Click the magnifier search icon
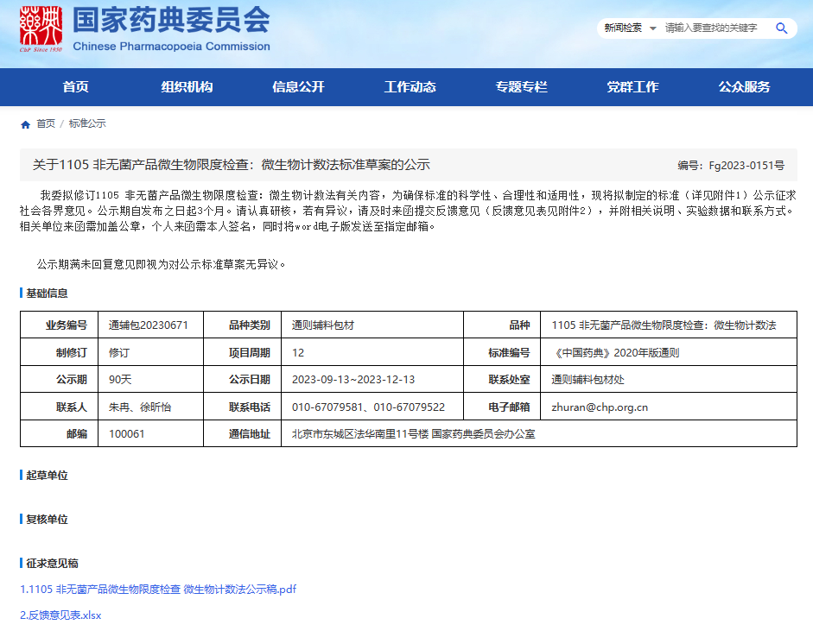 tap(781, 28)
